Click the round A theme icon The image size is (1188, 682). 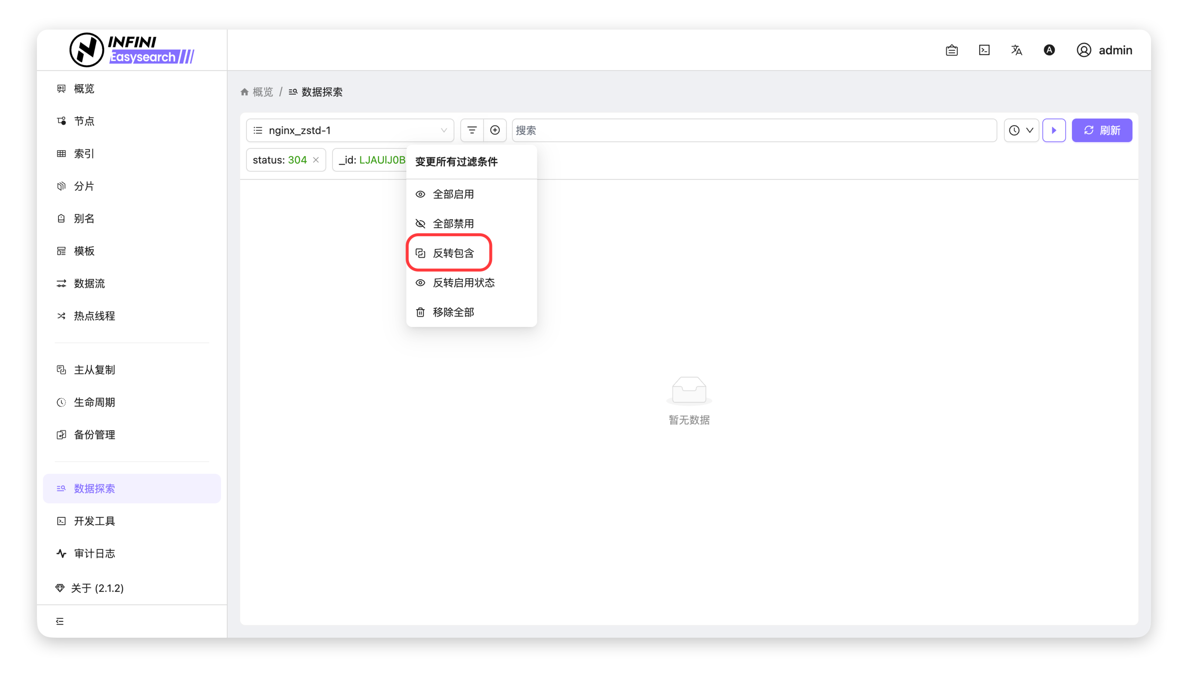tap(1049, 50)
